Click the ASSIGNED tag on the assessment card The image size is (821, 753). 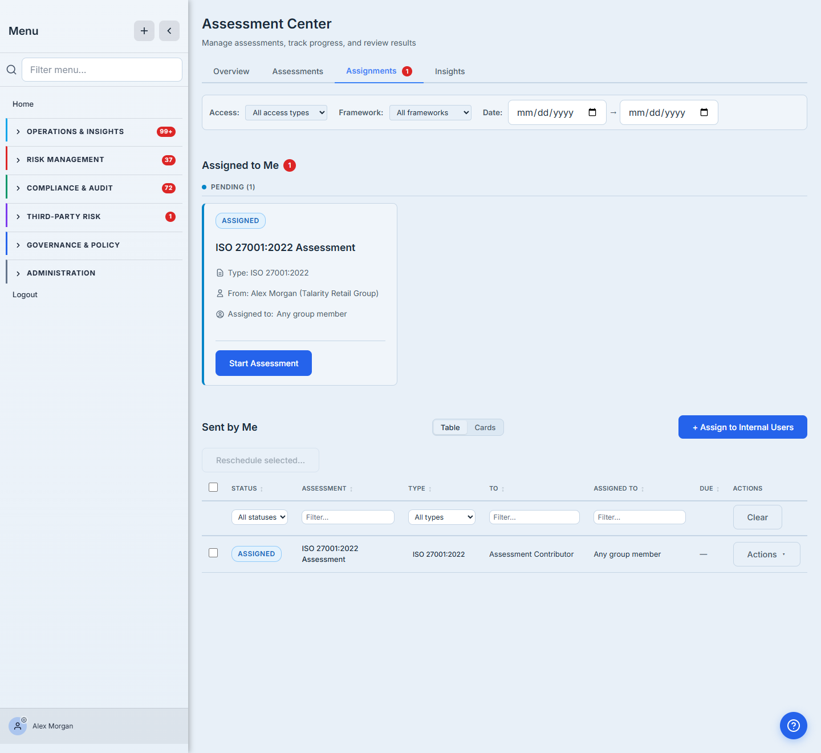pyautogui.click(x=240, y=221)
